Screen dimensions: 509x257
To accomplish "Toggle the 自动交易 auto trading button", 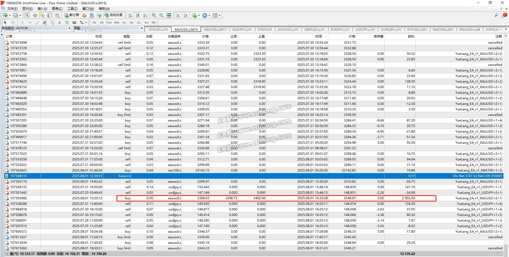I will click(x=114, y=15).
